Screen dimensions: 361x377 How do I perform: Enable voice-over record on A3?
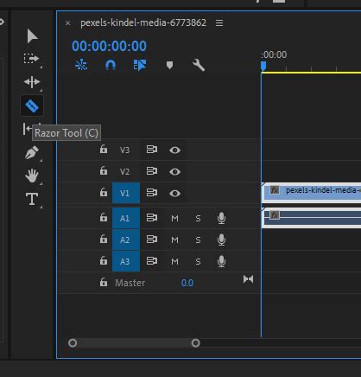[x=221, y=261]
